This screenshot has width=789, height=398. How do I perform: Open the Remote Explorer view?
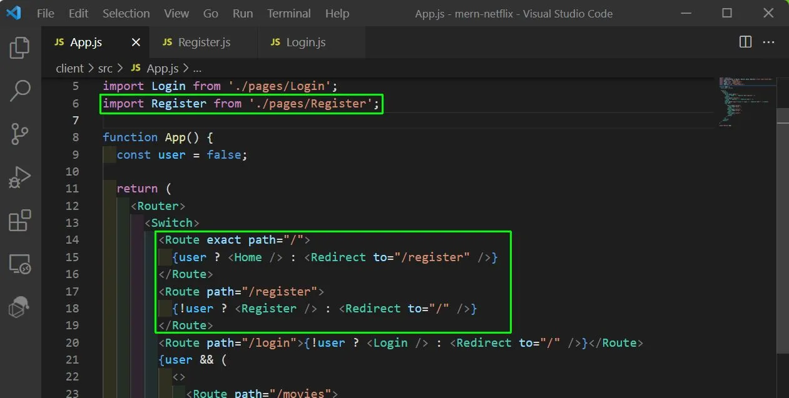point(20,264)
